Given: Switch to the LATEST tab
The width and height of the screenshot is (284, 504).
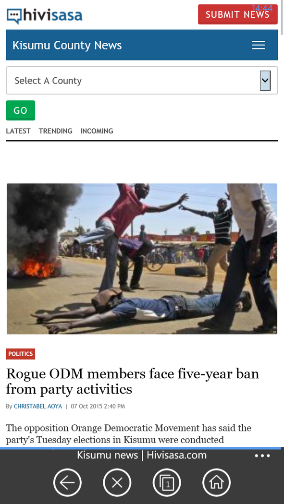Looking at the screenshot, I should (x=18, y=131).
